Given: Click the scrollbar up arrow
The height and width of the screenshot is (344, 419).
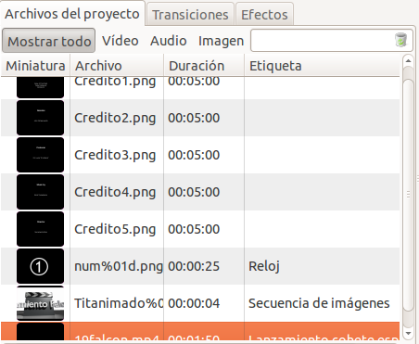Looking at the screenshot, I should pyautogui.click(x=408, y=61).
